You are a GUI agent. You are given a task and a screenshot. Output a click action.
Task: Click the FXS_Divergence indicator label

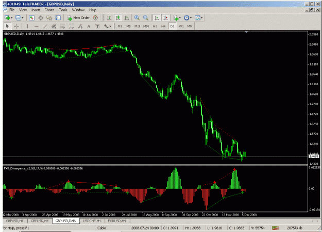click(x=43, y=168)
